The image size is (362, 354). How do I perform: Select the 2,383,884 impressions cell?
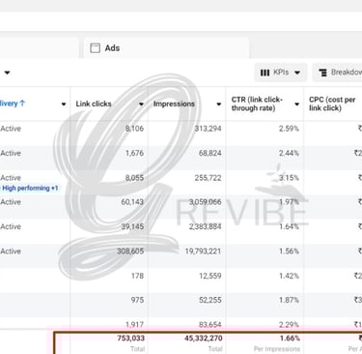[206, 226]
